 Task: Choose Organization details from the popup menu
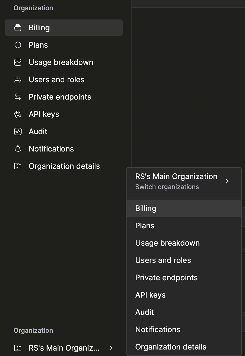[171, 347]
